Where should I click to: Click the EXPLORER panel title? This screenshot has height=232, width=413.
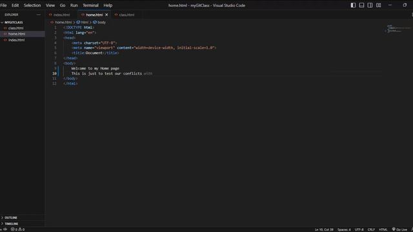12,15
